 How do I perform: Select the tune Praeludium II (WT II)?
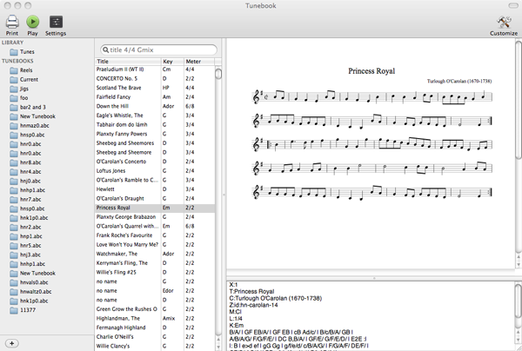155,70
